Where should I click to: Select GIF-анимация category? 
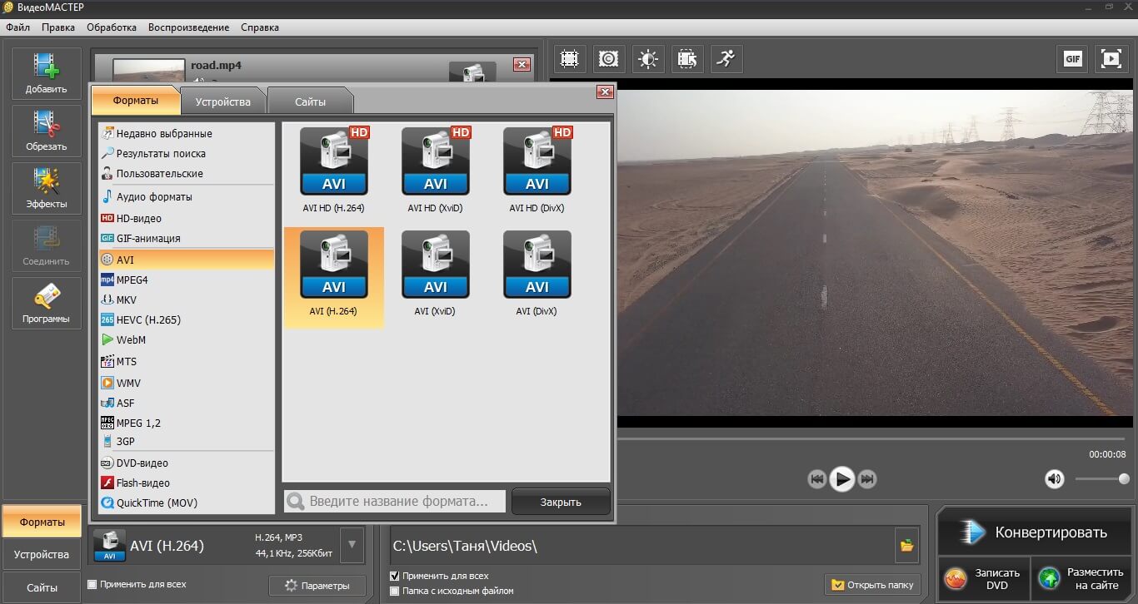click(187, 238)
